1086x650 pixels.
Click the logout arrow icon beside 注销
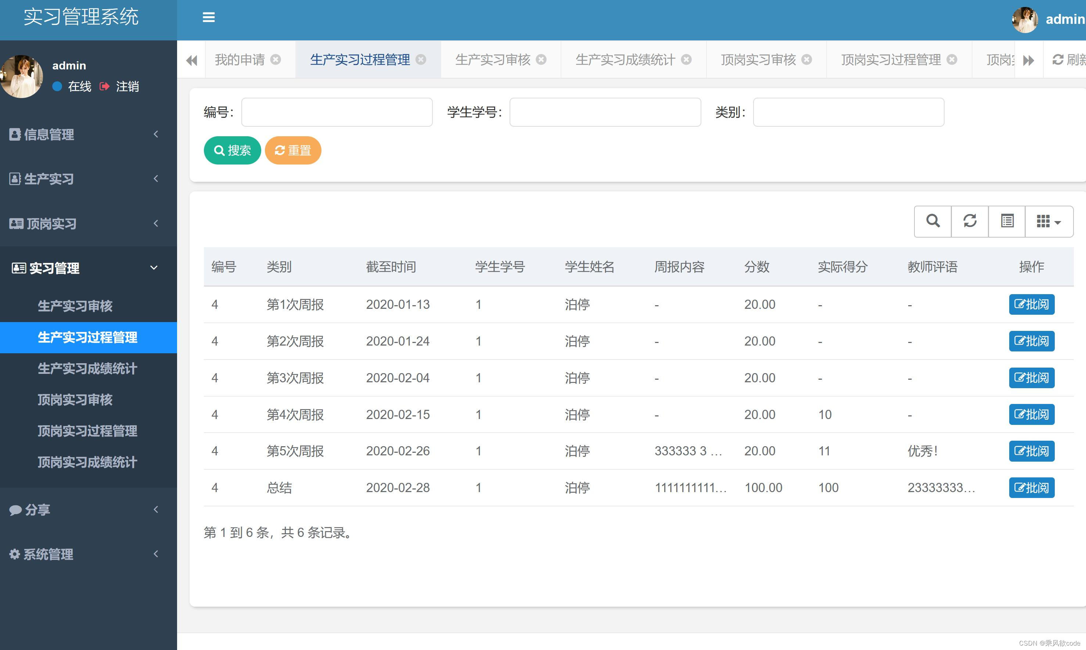point(105,86)
